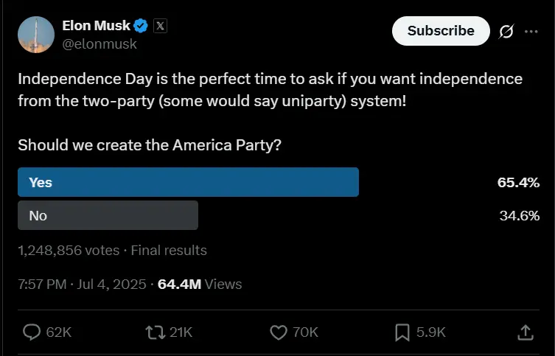Open the Elon Musk profile name

click(x=96, y=26)
